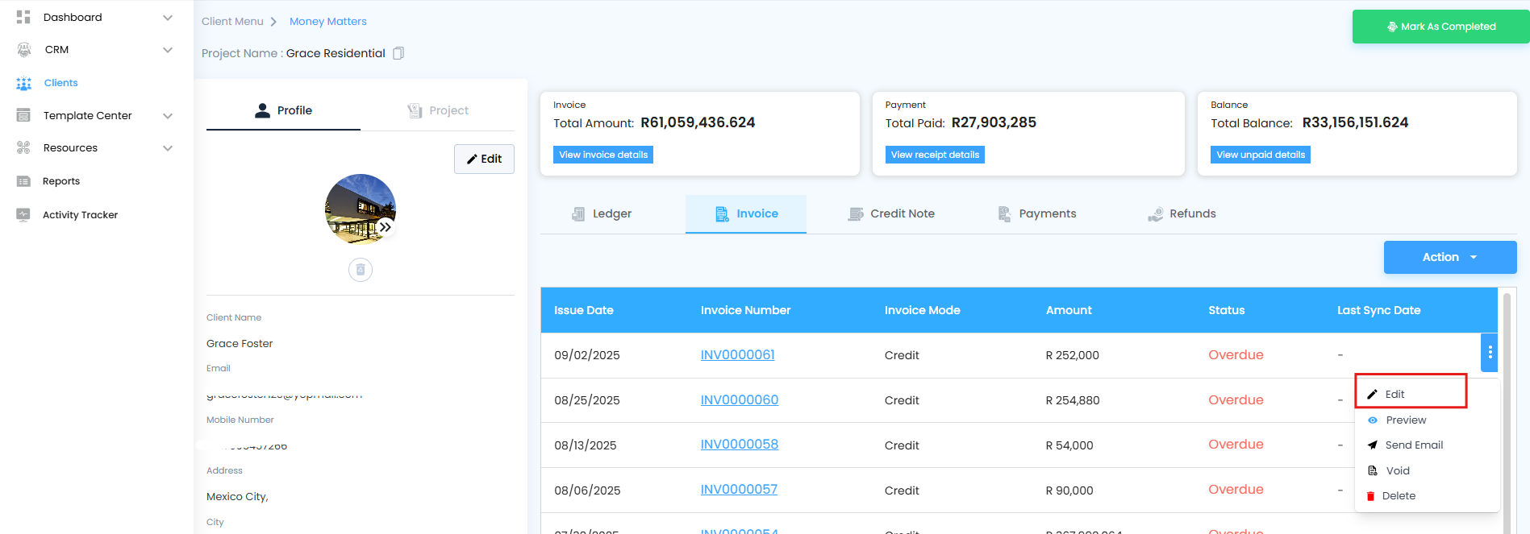Switch to the Ledger tab
Screen dimensions: 1530x534
tap(602, 213)
